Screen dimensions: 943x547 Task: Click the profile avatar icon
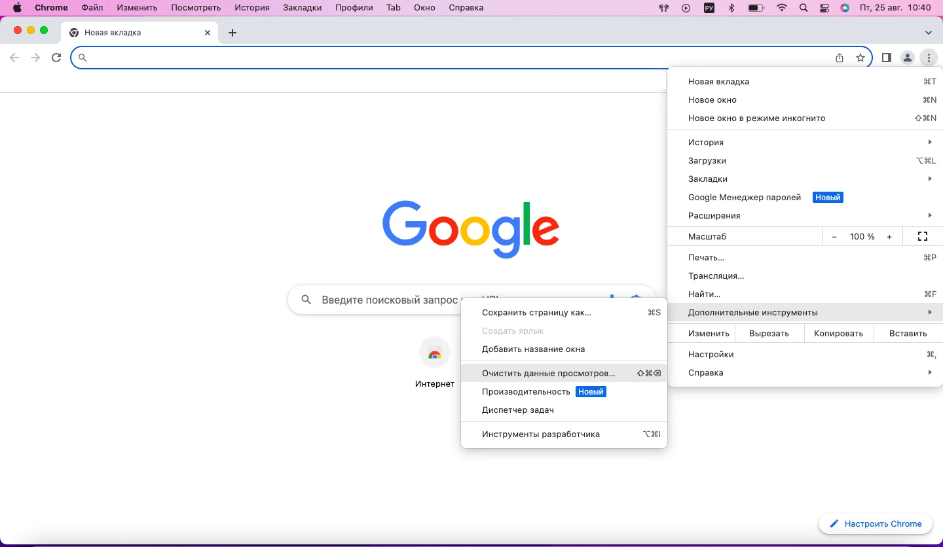pos(907,58)
